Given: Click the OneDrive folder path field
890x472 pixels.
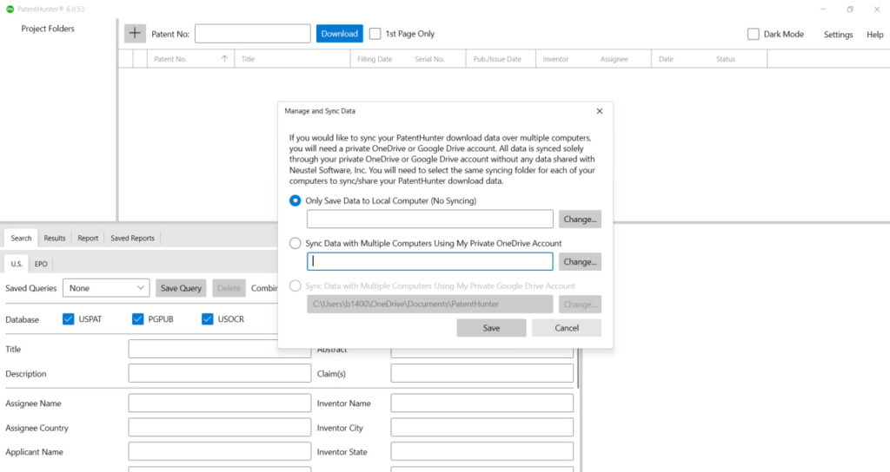Looking at the screenshot, I should pyautogui.click(x=429, y=261).
